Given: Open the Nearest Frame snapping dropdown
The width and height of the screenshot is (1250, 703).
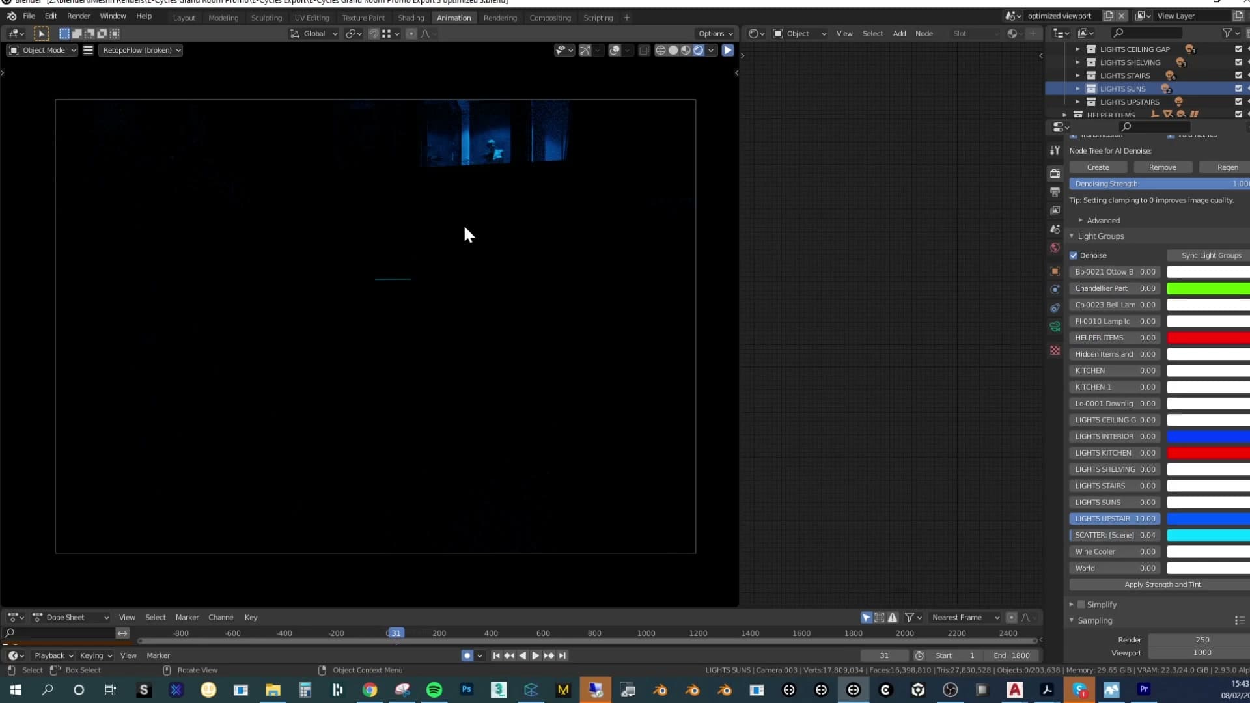Looking at the screenshot, I should point(965,618).
